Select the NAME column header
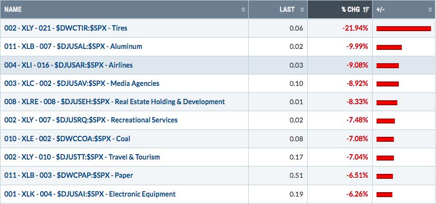This screenshot has height=204, width=436. (x=124, y=9)
